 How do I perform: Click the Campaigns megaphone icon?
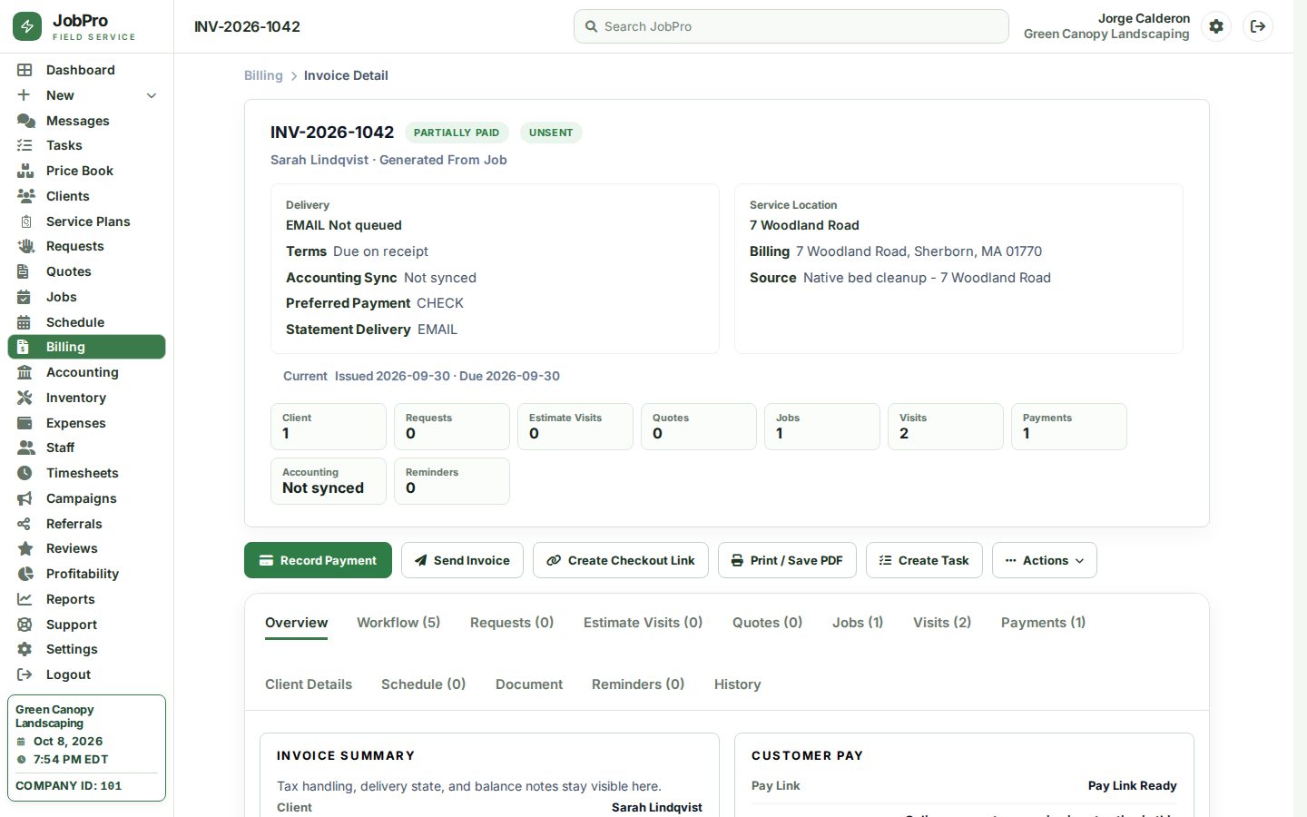25,498
